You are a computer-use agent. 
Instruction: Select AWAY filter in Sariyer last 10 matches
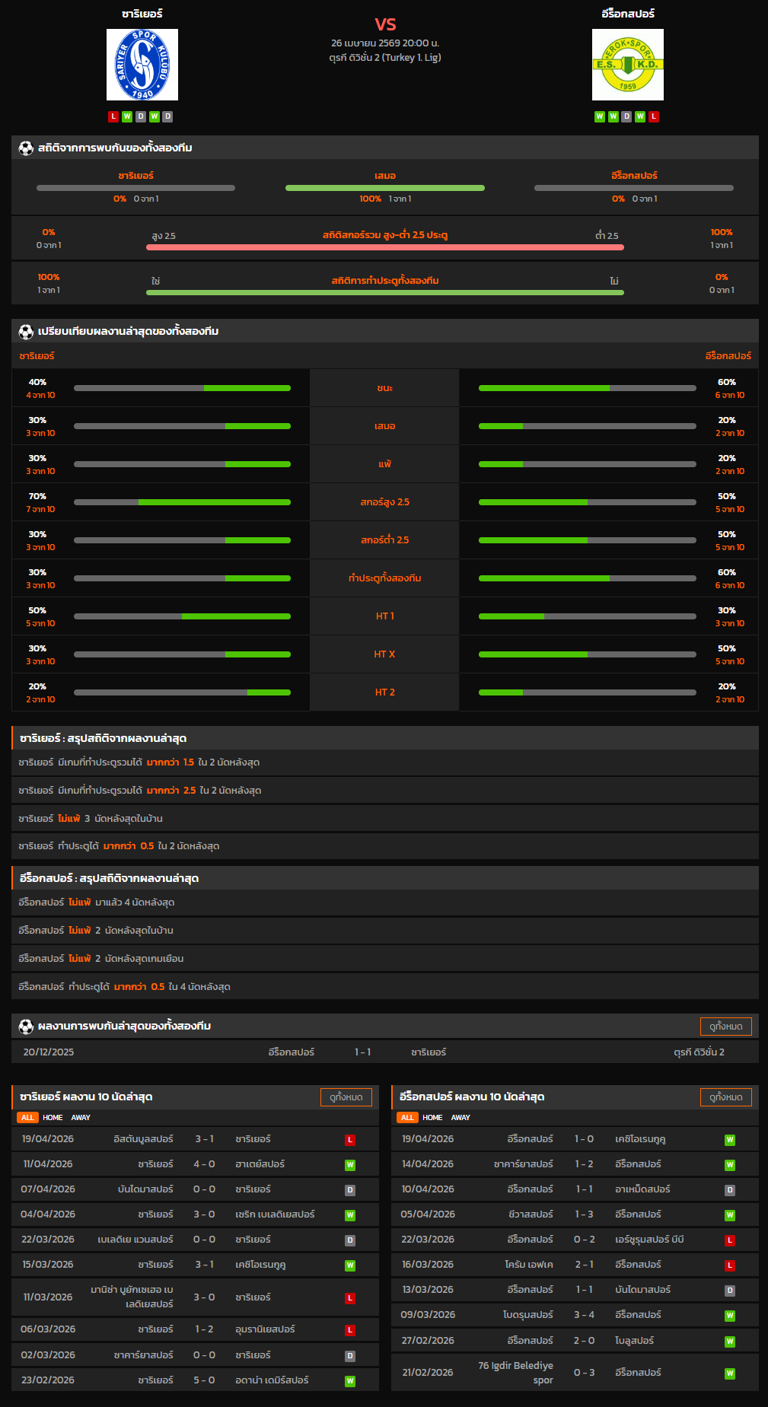81,1118
